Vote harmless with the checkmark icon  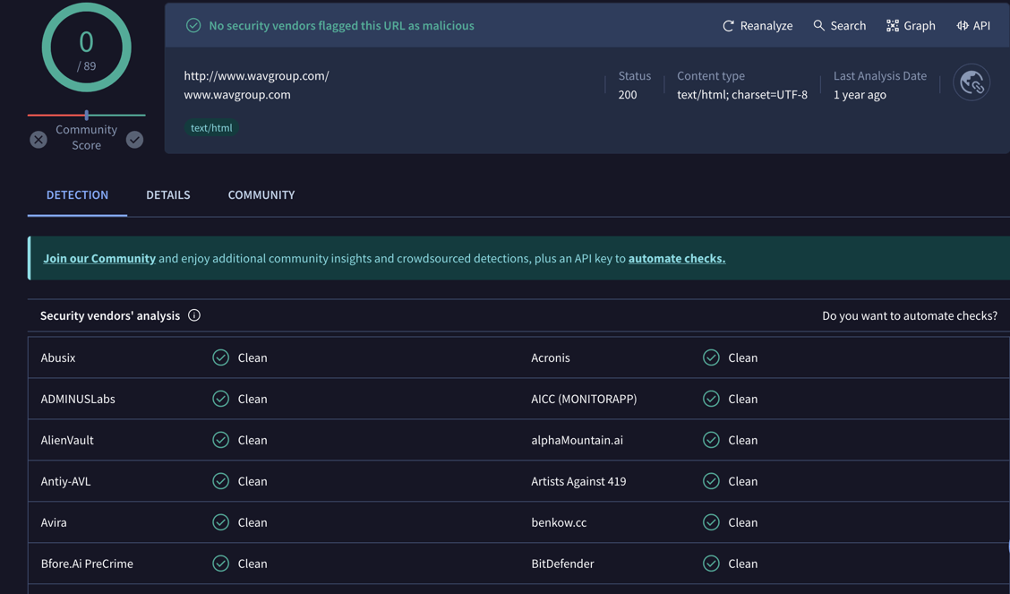[134, 139]
